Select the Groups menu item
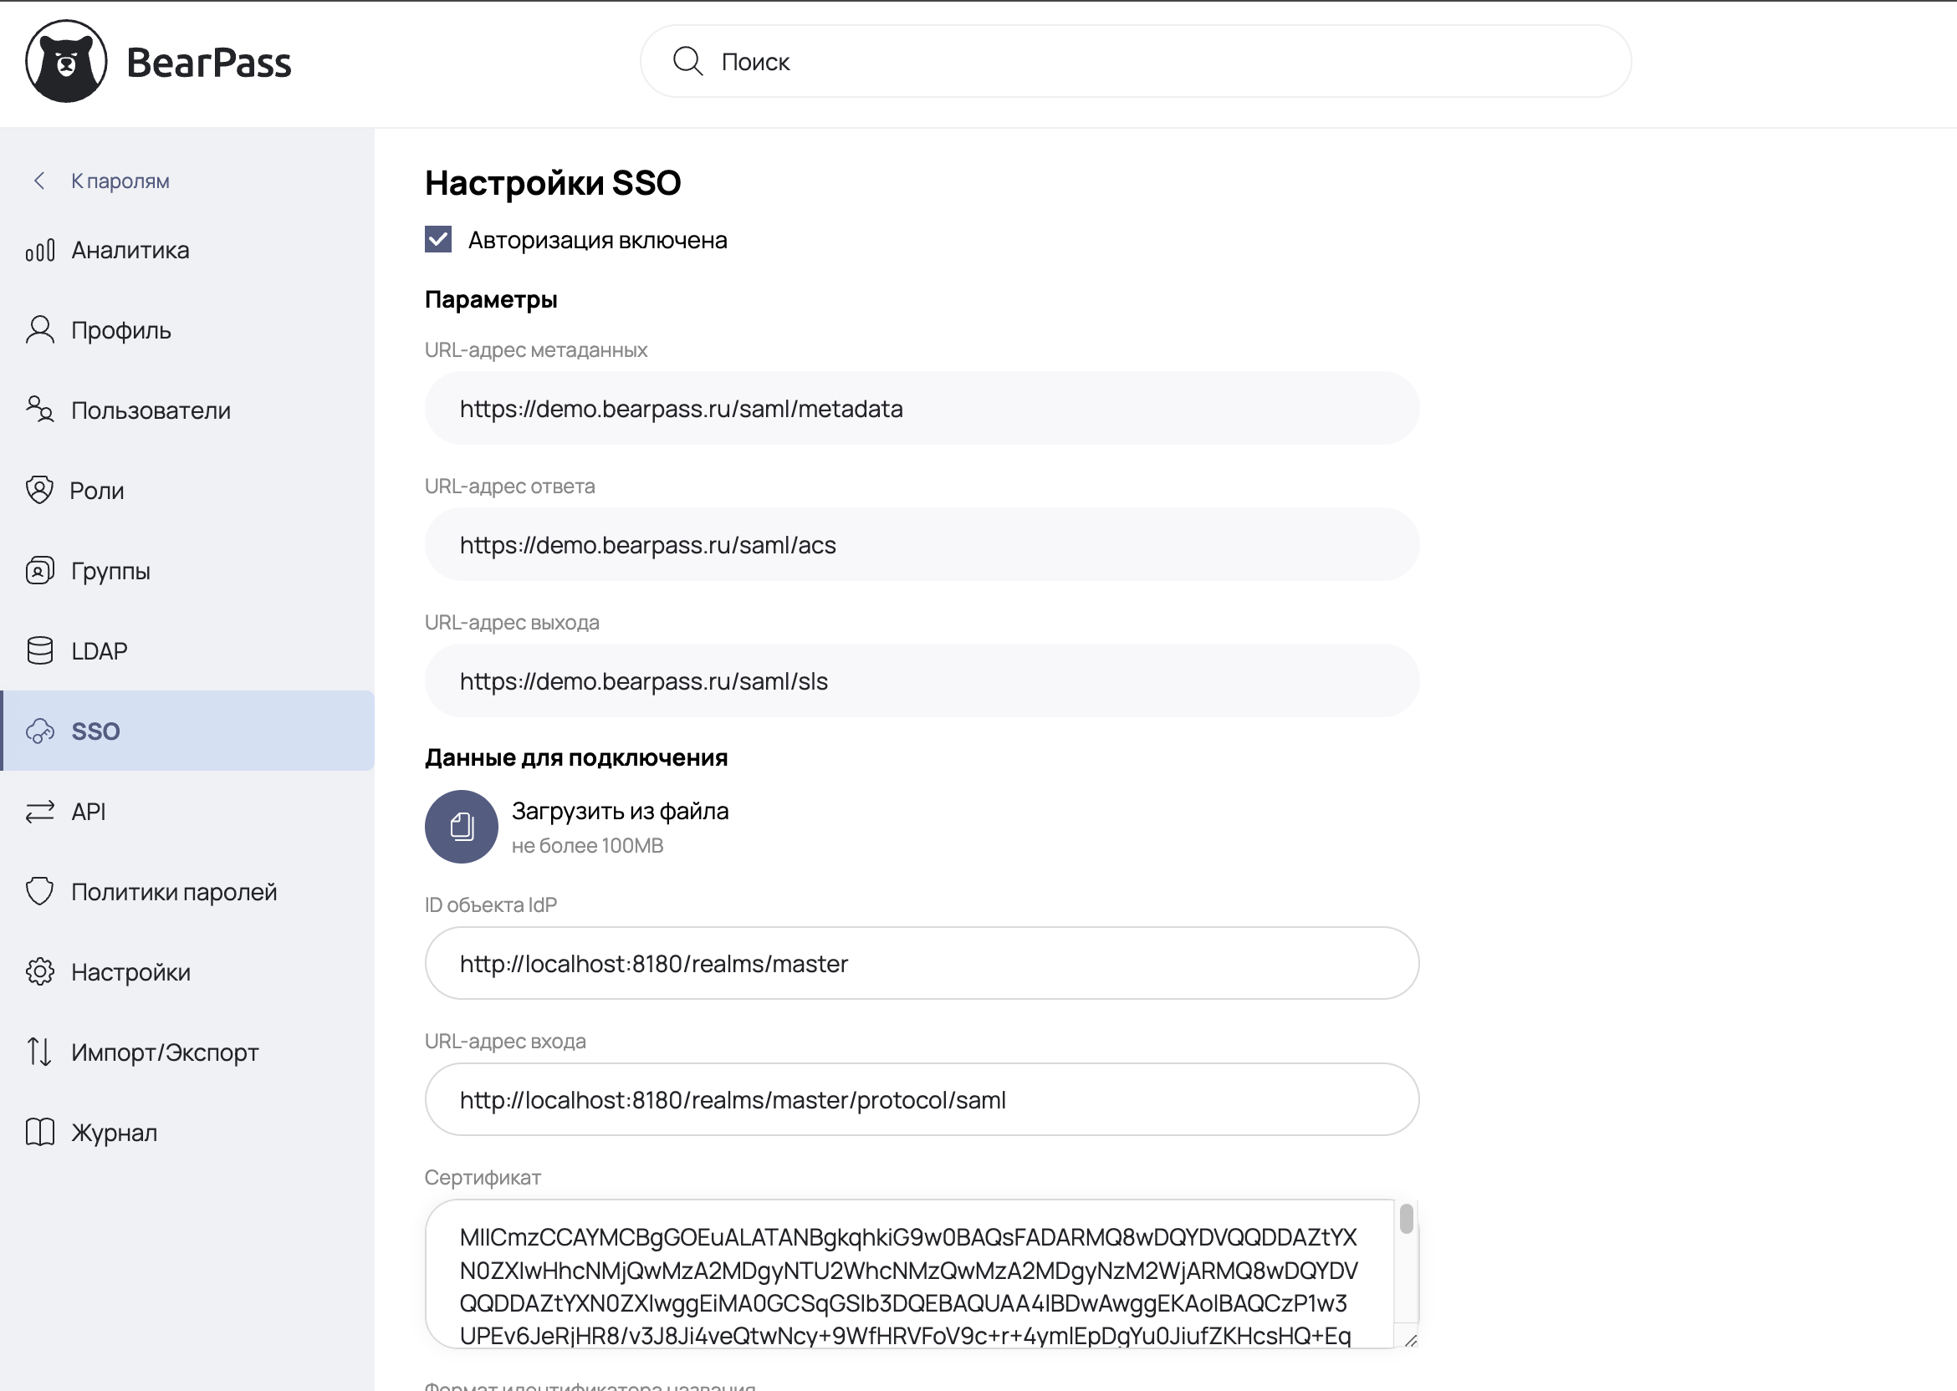1957x1391 pixels. point(110,570)
